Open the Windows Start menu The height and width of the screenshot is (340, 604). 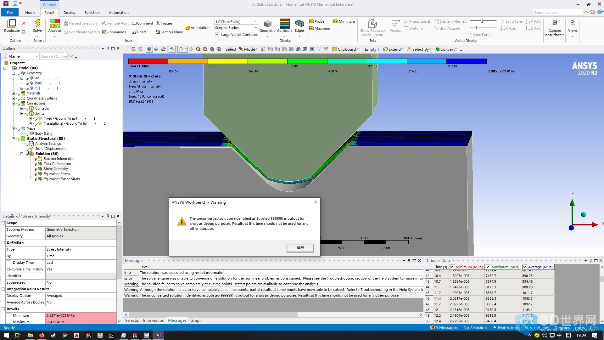6,335
